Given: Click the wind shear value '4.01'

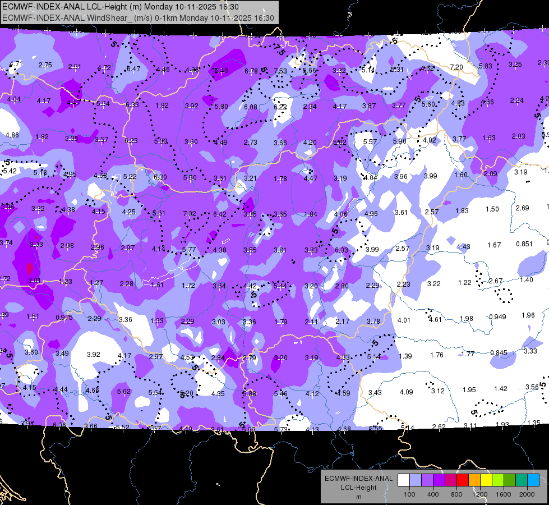Looking at the screenshot, I should click(404, 320).
